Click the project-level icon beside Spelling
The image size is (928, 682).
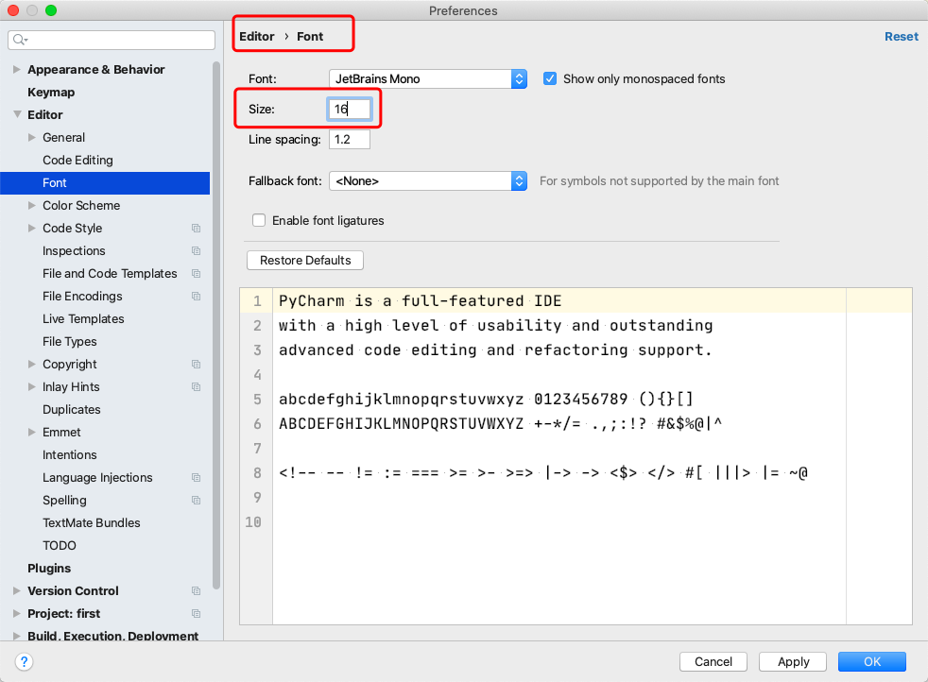pos(196,501)
